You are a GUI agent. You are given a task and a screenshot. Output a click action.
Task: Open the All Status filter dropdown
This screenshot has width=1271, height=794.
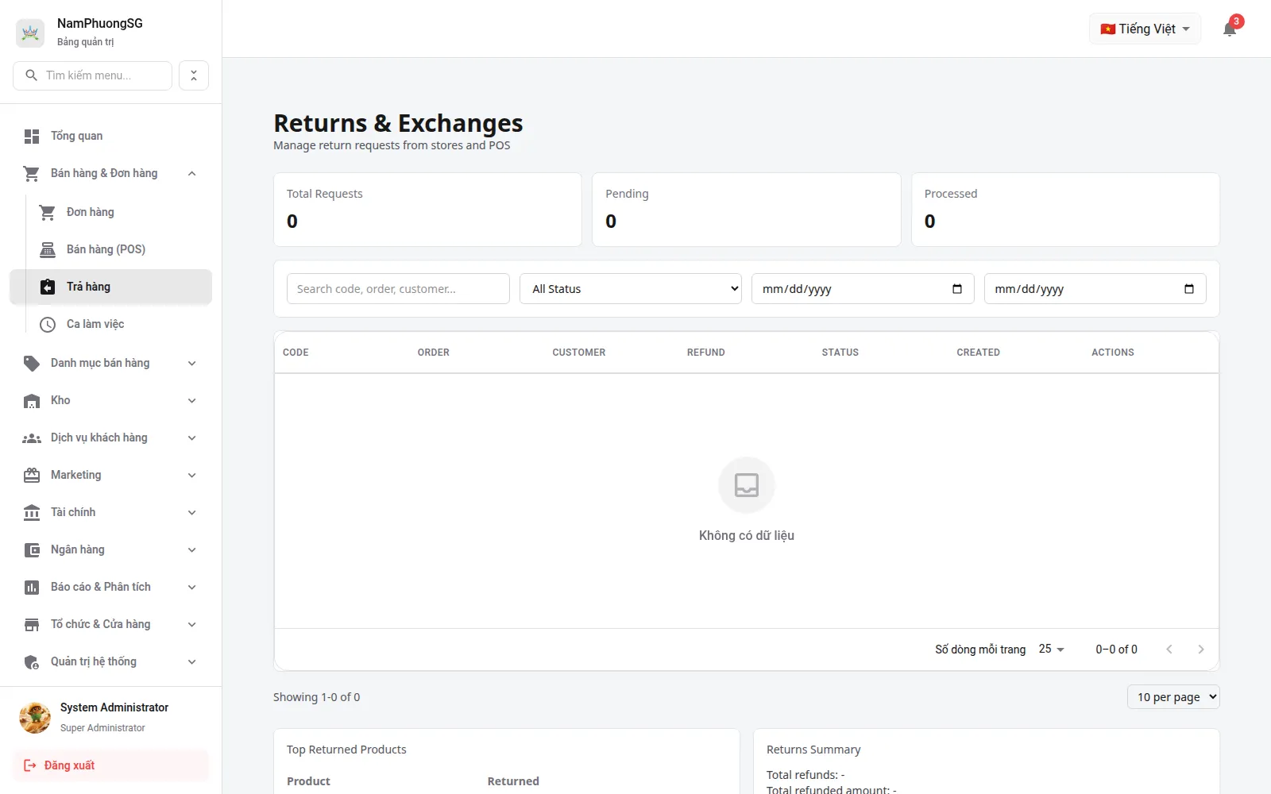pos(631,289)
